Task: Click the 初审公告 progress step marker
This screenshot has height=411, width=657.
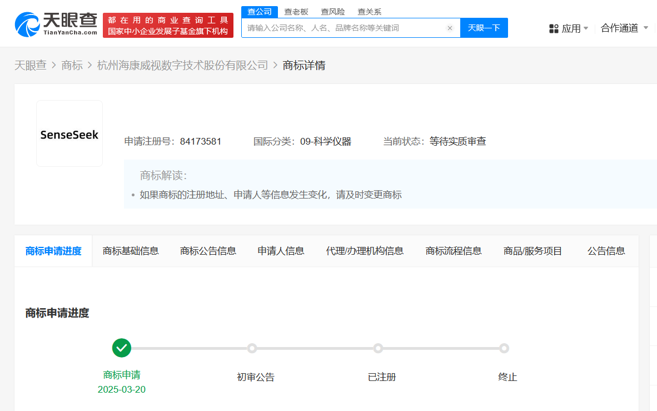Action: (x=252, y=348)
